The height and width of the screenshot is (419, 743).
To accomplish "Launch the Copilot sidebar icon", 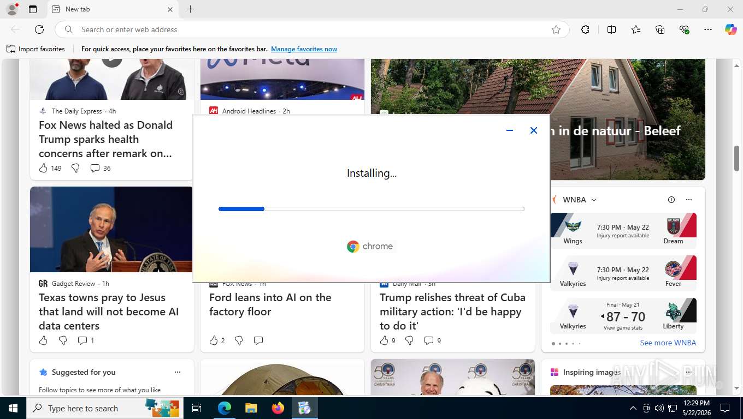I will [x=731, y=29].
